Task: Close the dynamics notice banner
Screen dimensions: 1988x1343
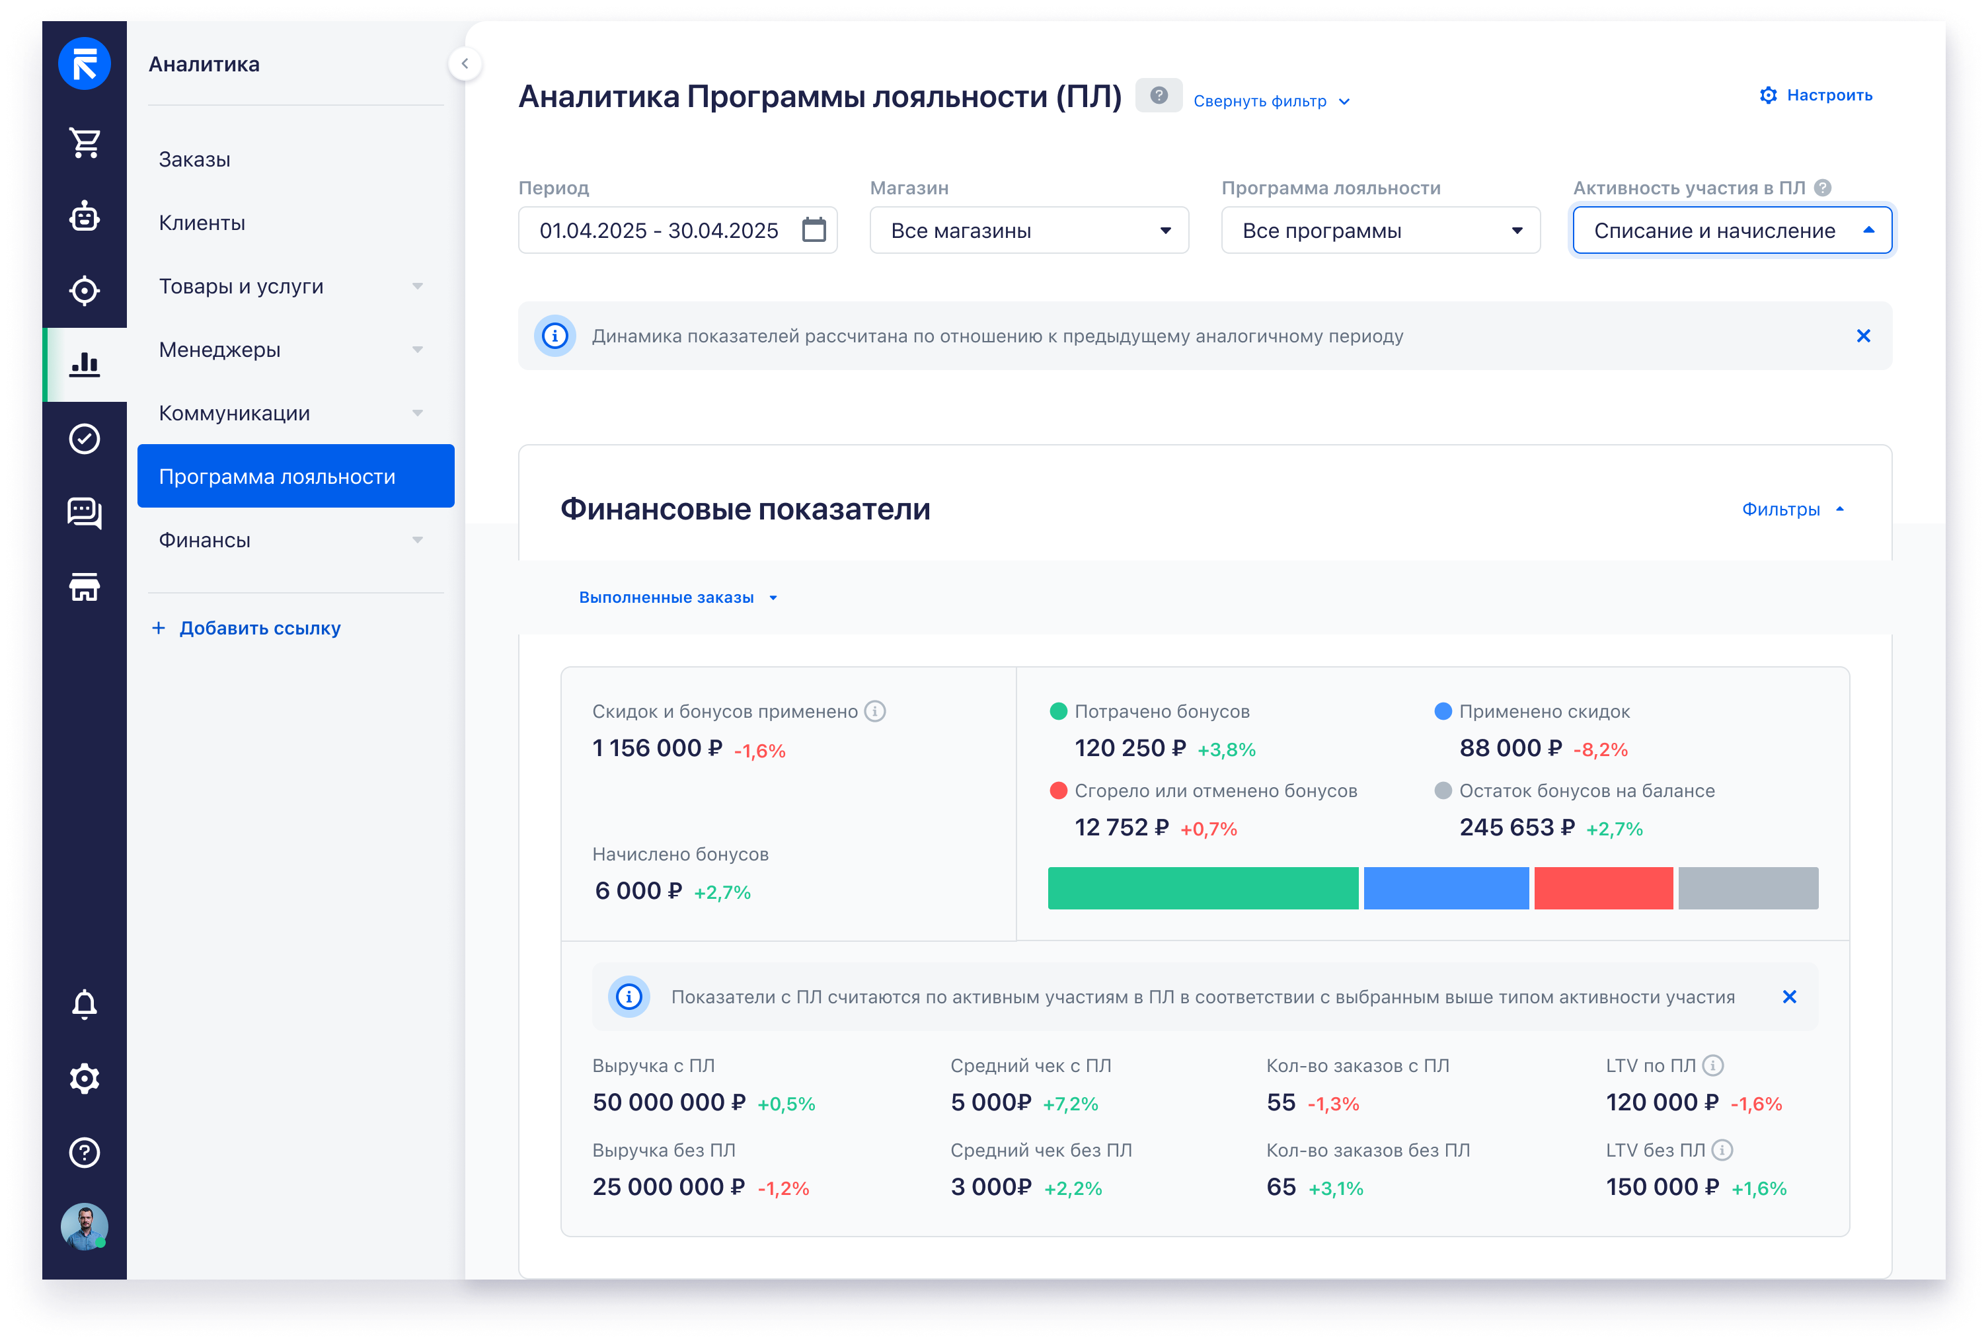Action: [1863, 336]
